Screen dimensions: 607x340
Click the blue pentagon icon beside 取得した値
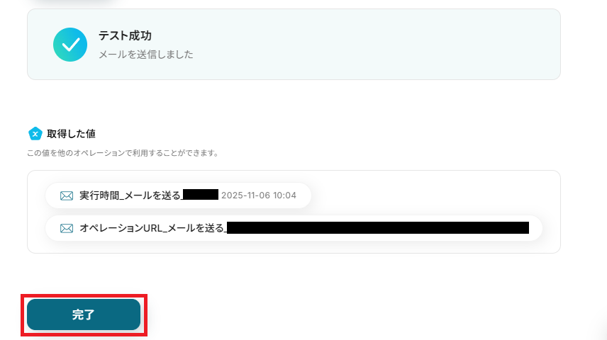(x=35, y=134)
